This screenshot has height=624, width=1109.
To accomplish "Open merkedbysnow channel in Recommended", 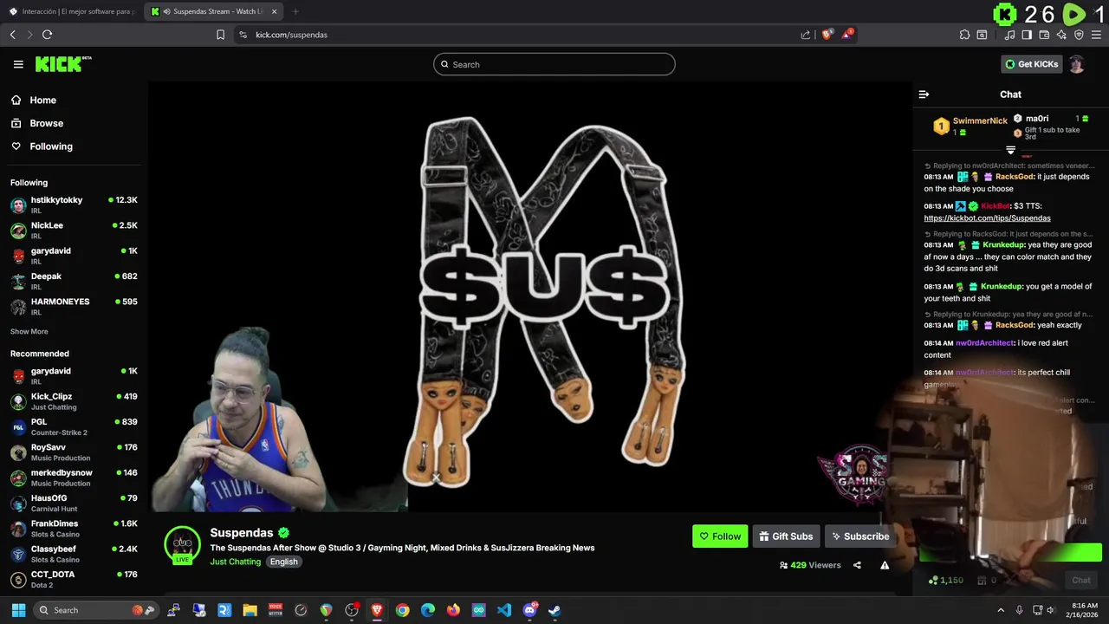I will click(x=74, y=478).
